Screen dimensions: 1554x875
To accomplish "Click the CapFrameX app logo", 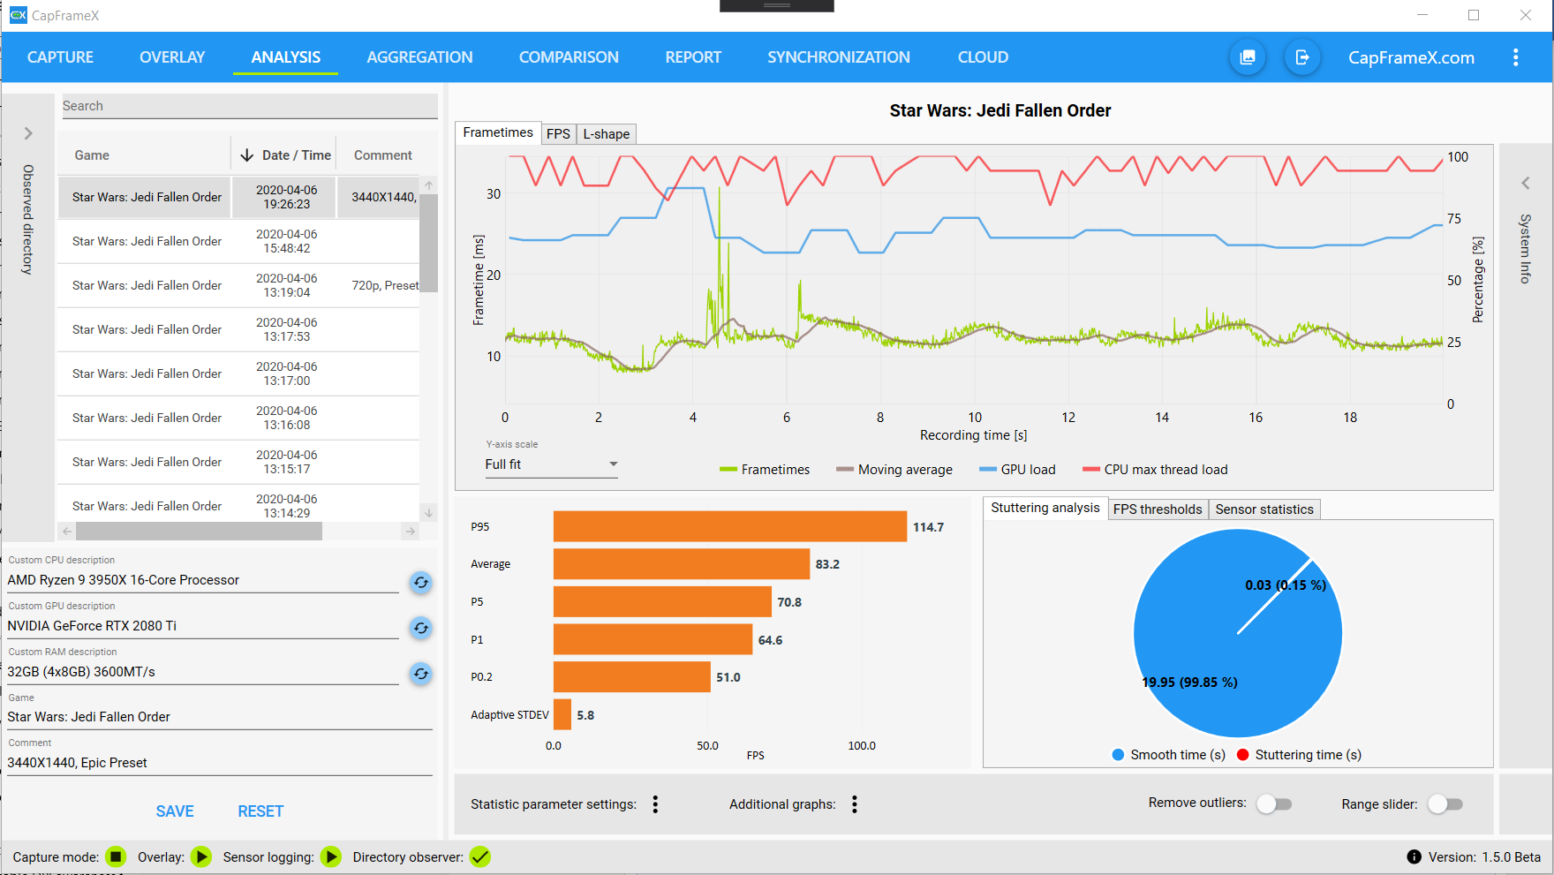I will pyautogui.click(x=18, y=15).
